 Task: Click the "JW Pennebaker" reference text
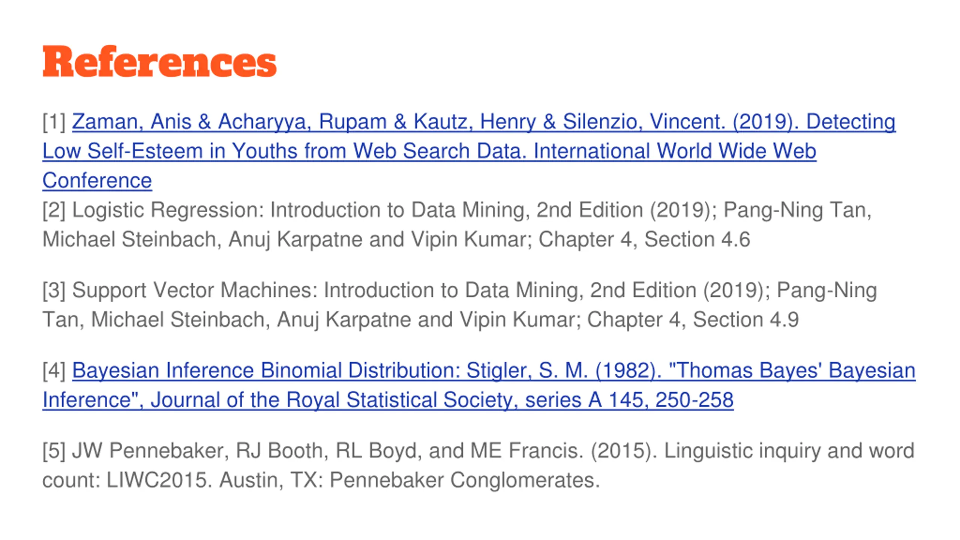tap(150, 451)
